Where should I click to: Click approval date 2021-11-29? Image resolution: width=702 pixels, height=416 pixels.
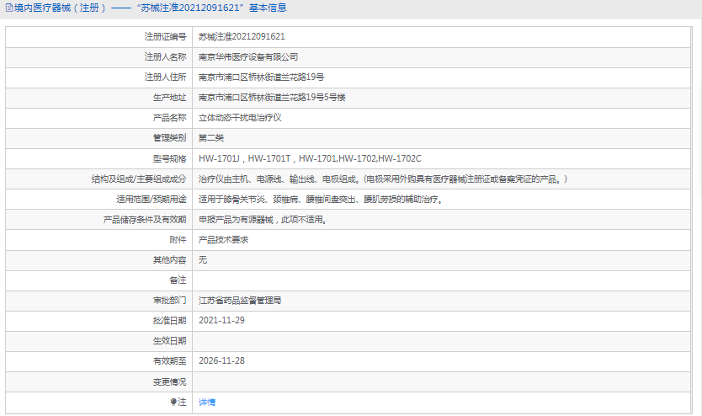[221, 321]
